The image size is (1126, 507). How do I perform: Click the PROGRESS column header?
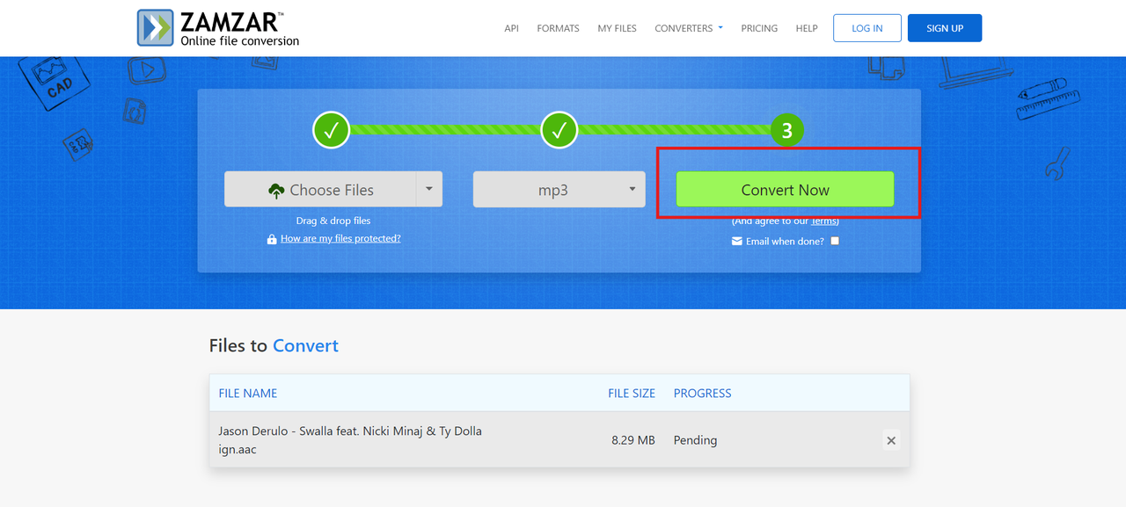(703, 393)
